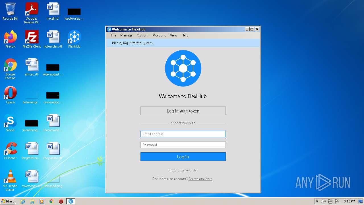Open Internet Explorer from the taskbar
Screen dimensions: 364x205
click(x=22, y=201)
